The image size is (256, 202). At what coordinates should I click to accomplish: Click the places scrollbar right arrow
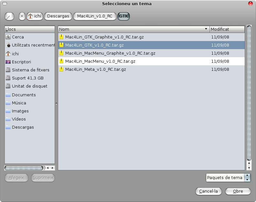pos(53,168)
